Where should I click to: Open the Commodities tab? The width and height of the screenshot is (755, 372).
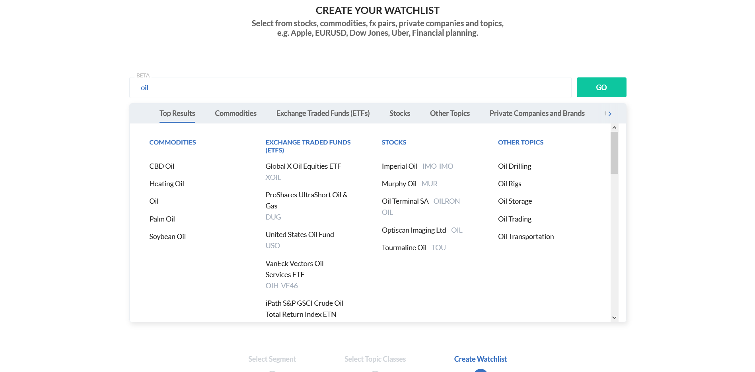pos(235,114)
